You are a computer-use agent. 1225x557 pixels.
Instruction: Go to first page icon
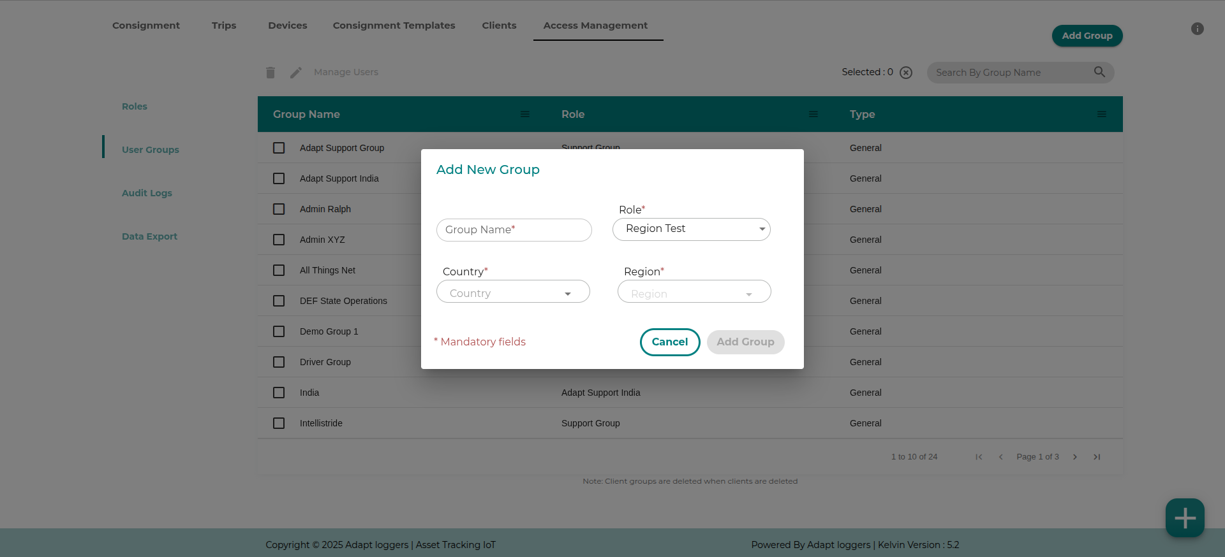pos(979,457)
